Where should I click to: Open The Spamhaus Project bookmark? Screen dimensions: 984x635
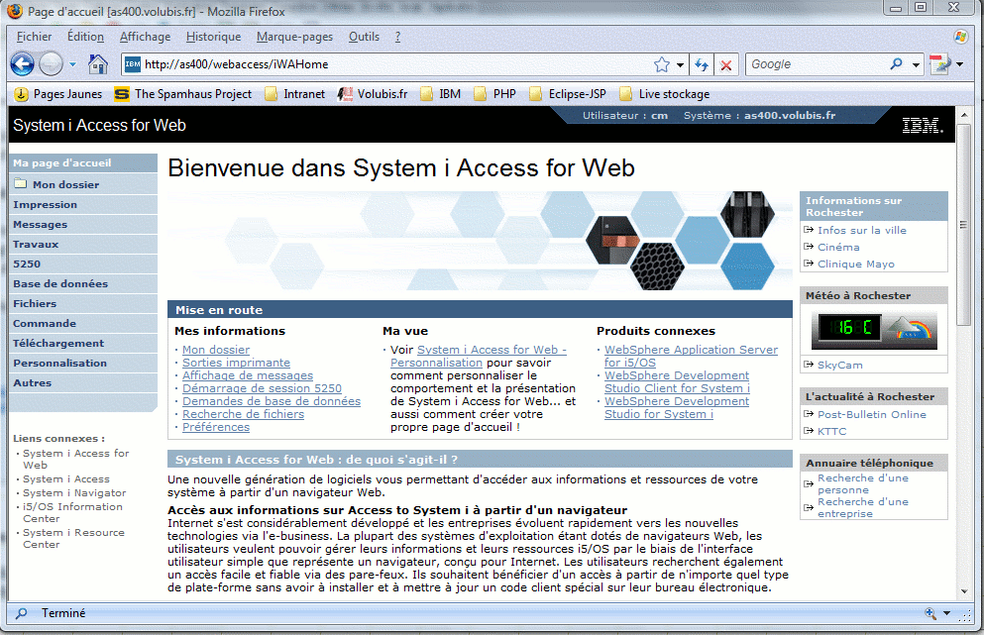[x=183, y=94]
